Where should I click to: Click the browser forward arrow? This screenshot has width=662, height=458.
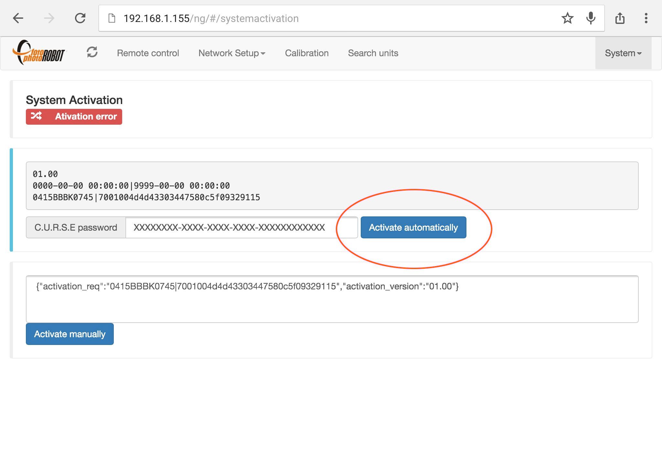[49, 18]
